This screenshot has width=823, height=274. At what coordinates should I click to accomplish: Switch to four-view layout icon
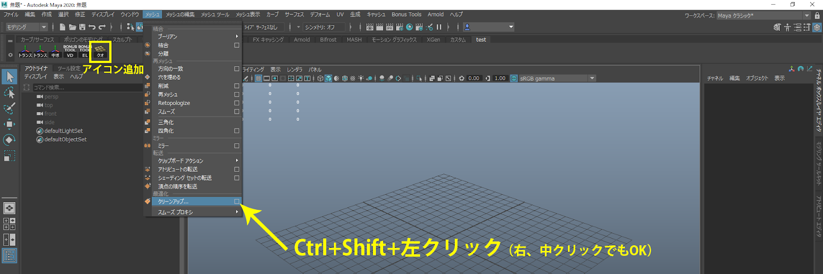9,224
